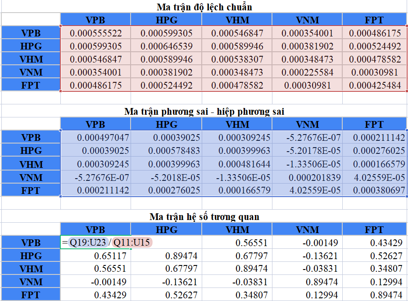Select the VNM row header in correlation table
This screenshot has height=301, width=408.
(x=31, y=282)
